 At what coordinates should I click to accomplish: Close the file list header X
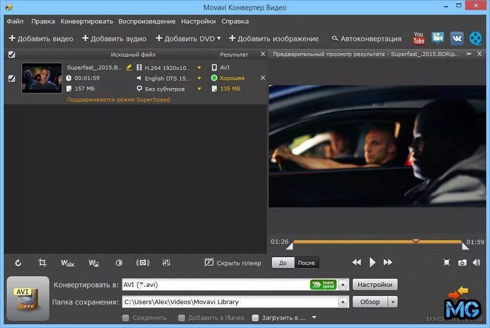coord(263,54)
